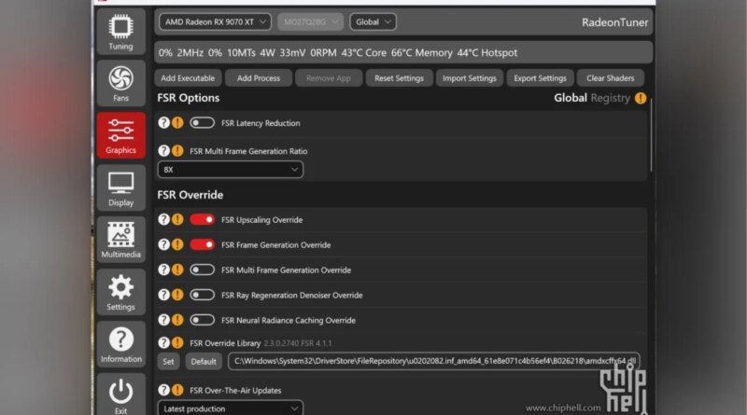Click warning icon for FSR Multi Frame Generation Ratio

(177, 151)
